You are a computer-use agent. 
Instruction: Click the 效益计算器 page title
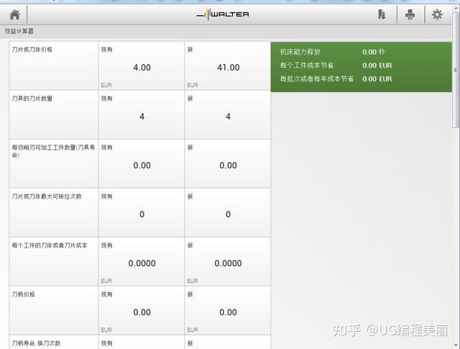pos(19,31)
